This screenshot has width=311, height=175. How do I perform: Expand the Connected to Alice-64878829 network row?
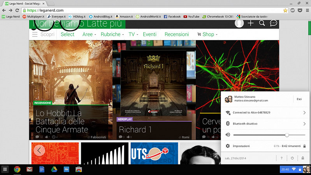click(x=265, y=112)
